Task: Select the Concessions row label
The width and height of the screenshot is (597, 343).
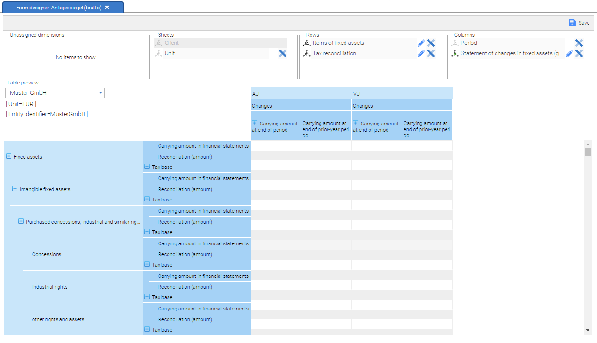Action: (x=47, y=254)
